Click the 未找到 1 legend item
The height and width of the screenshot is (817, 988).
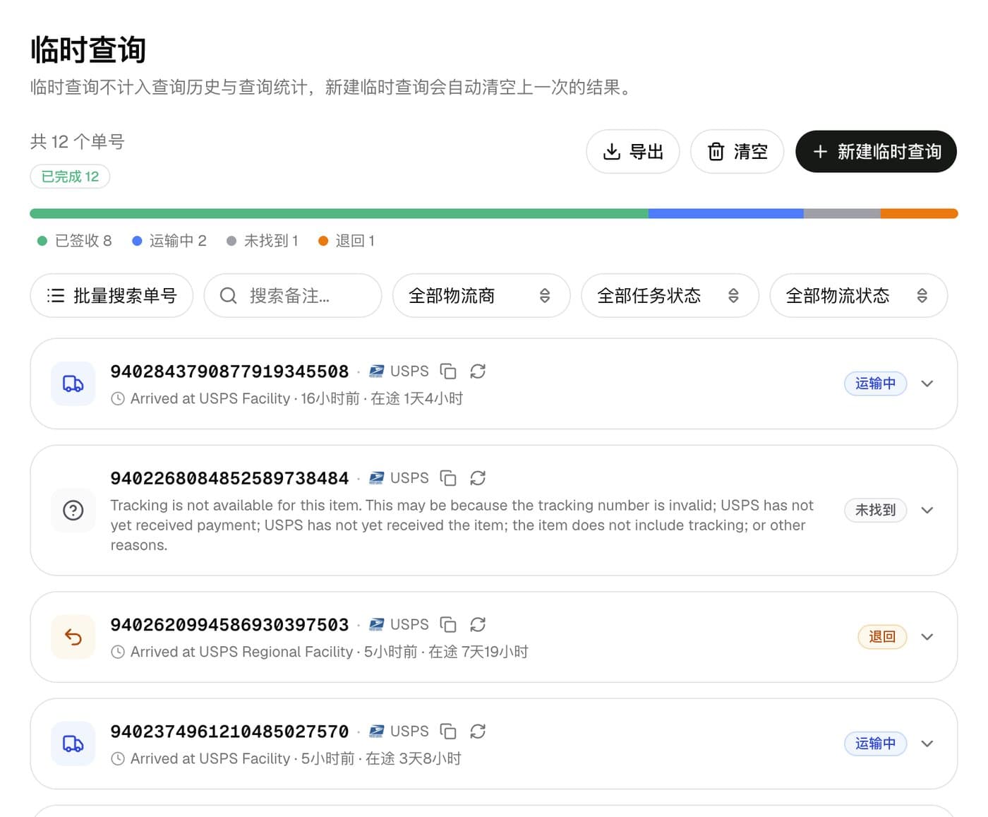click(263, 241)
